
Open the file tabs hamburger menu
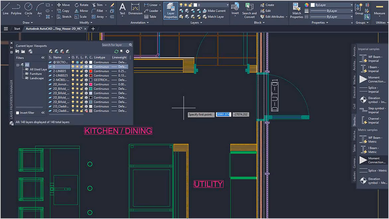coord(6,29)
